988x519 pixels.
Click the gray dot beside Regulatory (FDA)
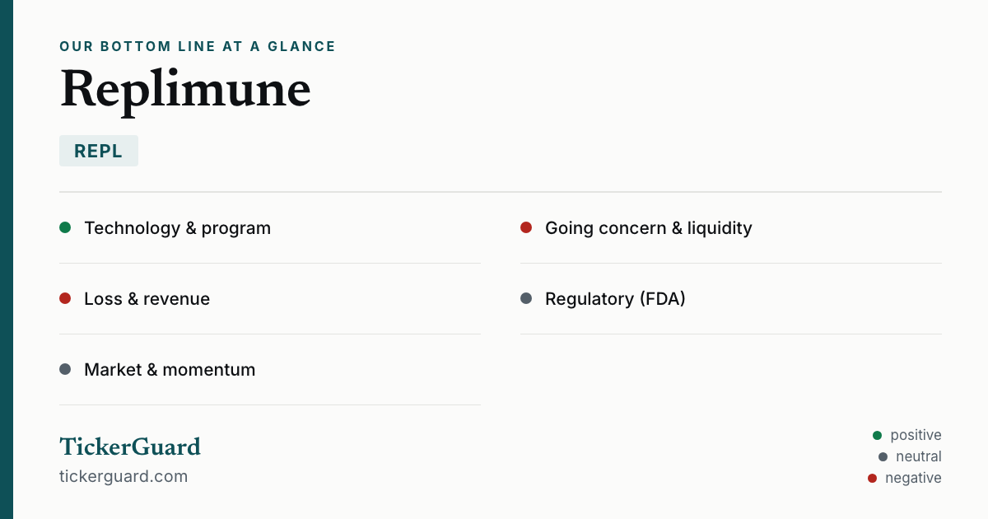coord(526,298)
